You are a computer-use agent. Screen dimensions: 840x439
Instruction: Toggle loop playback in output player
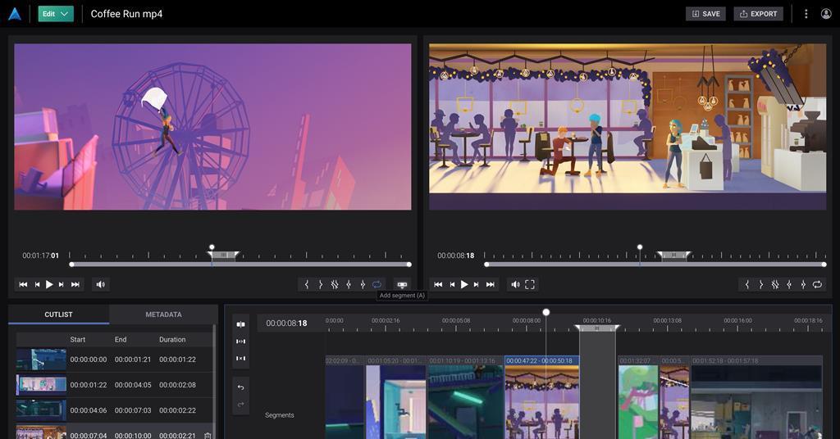coord(817,284)
